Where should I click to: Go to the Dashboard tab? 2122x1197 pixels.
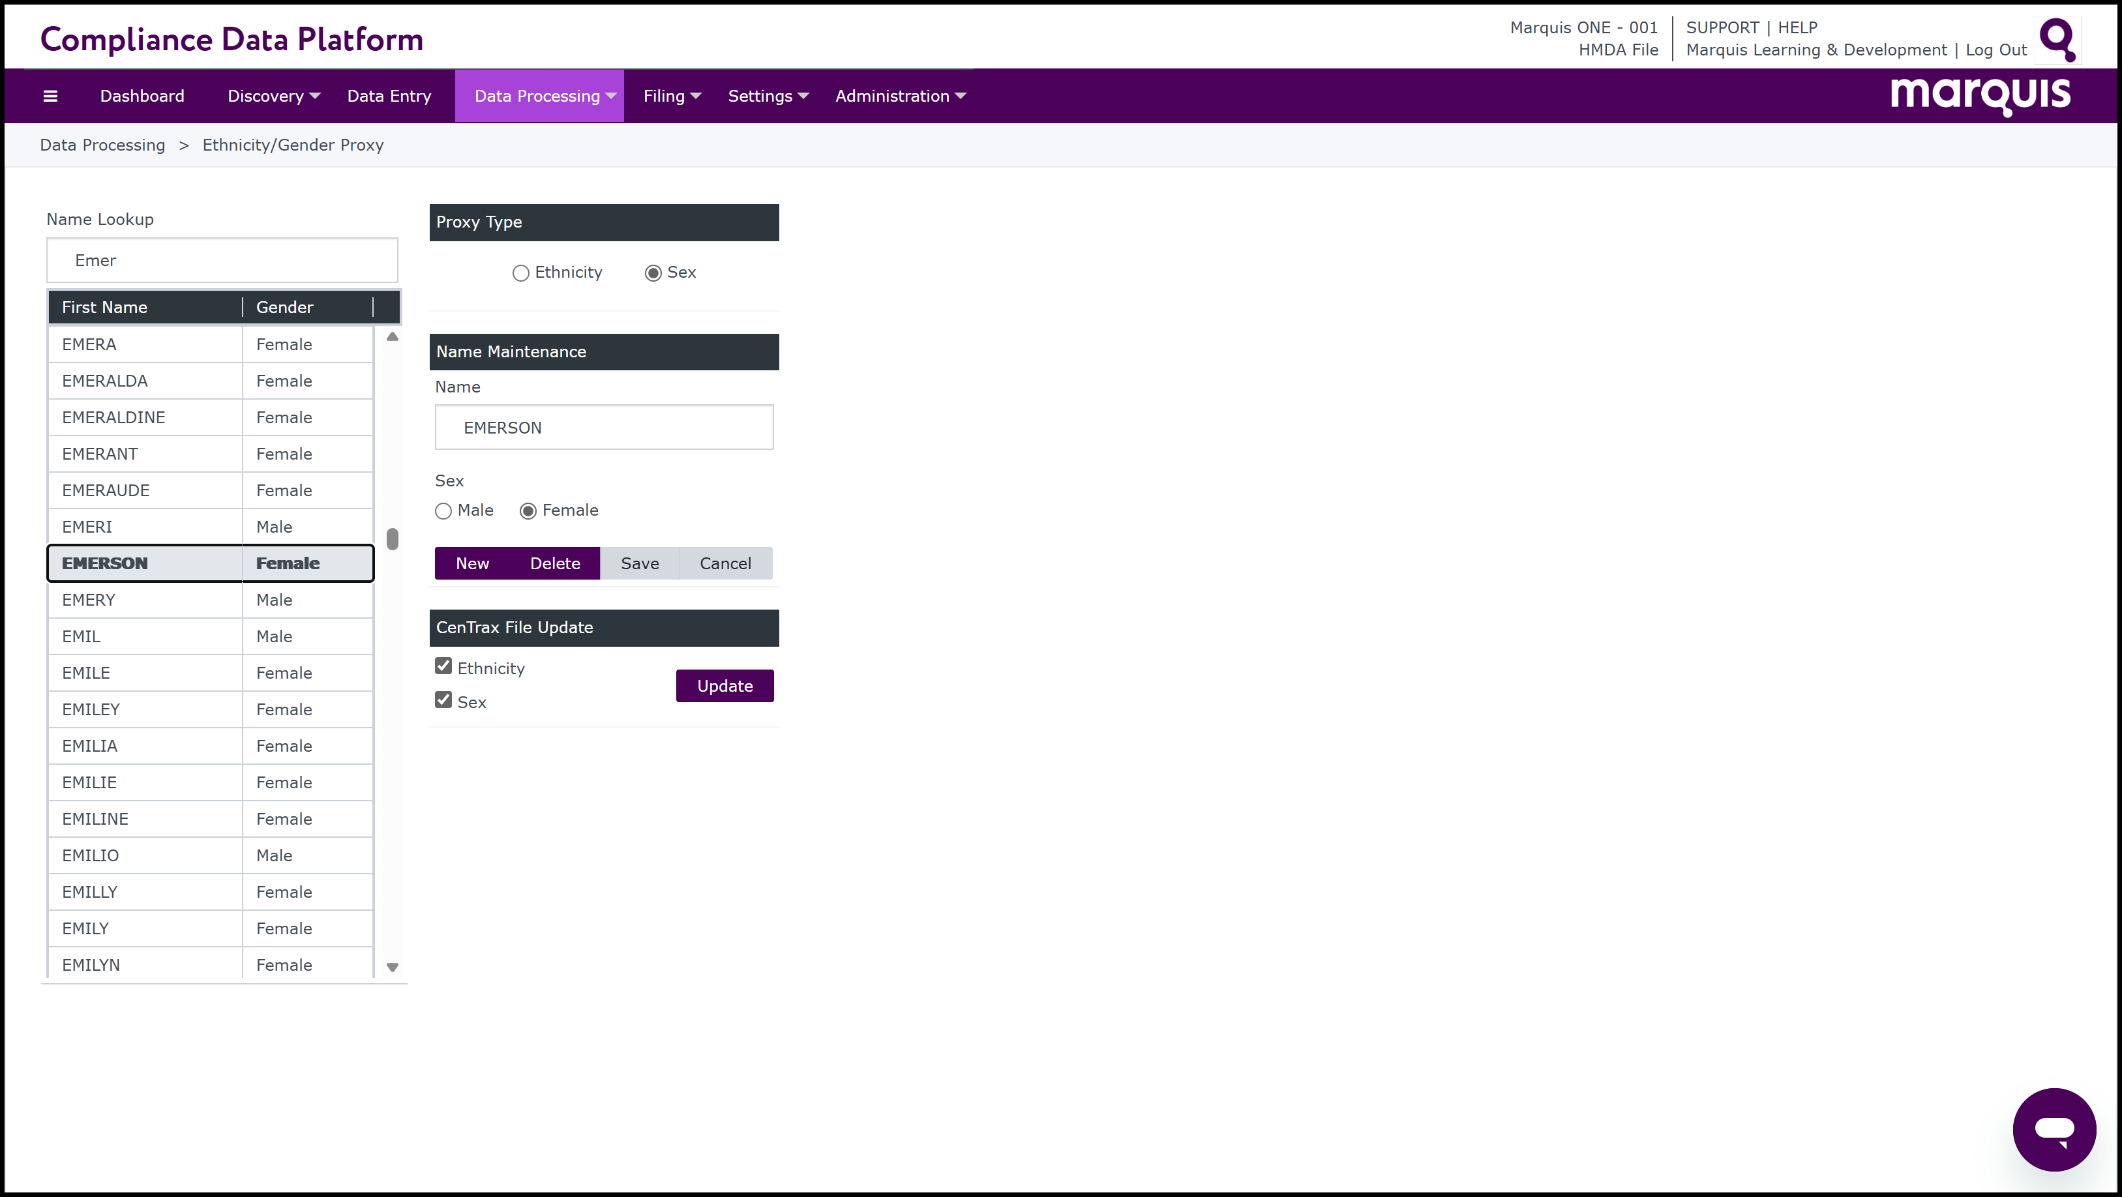[x=142, y=96]
